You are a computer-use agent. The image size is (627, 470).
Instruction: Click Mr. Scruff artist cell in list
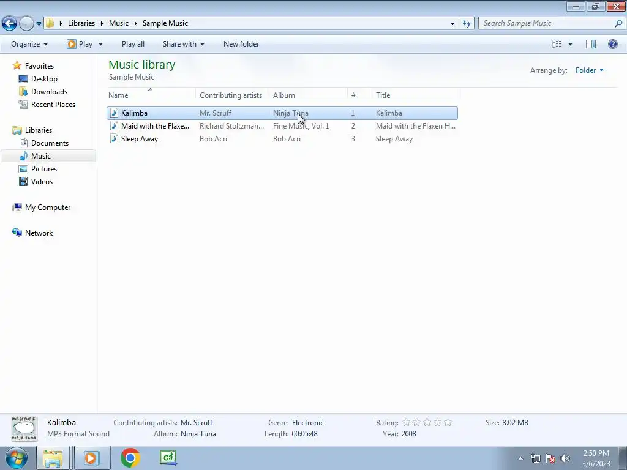pyautogui.click(x=216, y=113)
